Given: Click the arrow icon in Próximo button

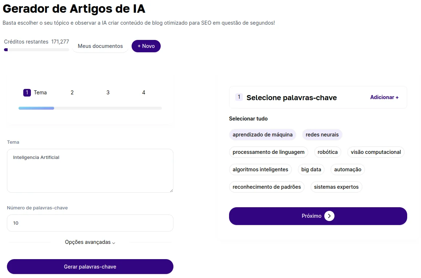Looking at the screenshot, I should tap(329, 216).
